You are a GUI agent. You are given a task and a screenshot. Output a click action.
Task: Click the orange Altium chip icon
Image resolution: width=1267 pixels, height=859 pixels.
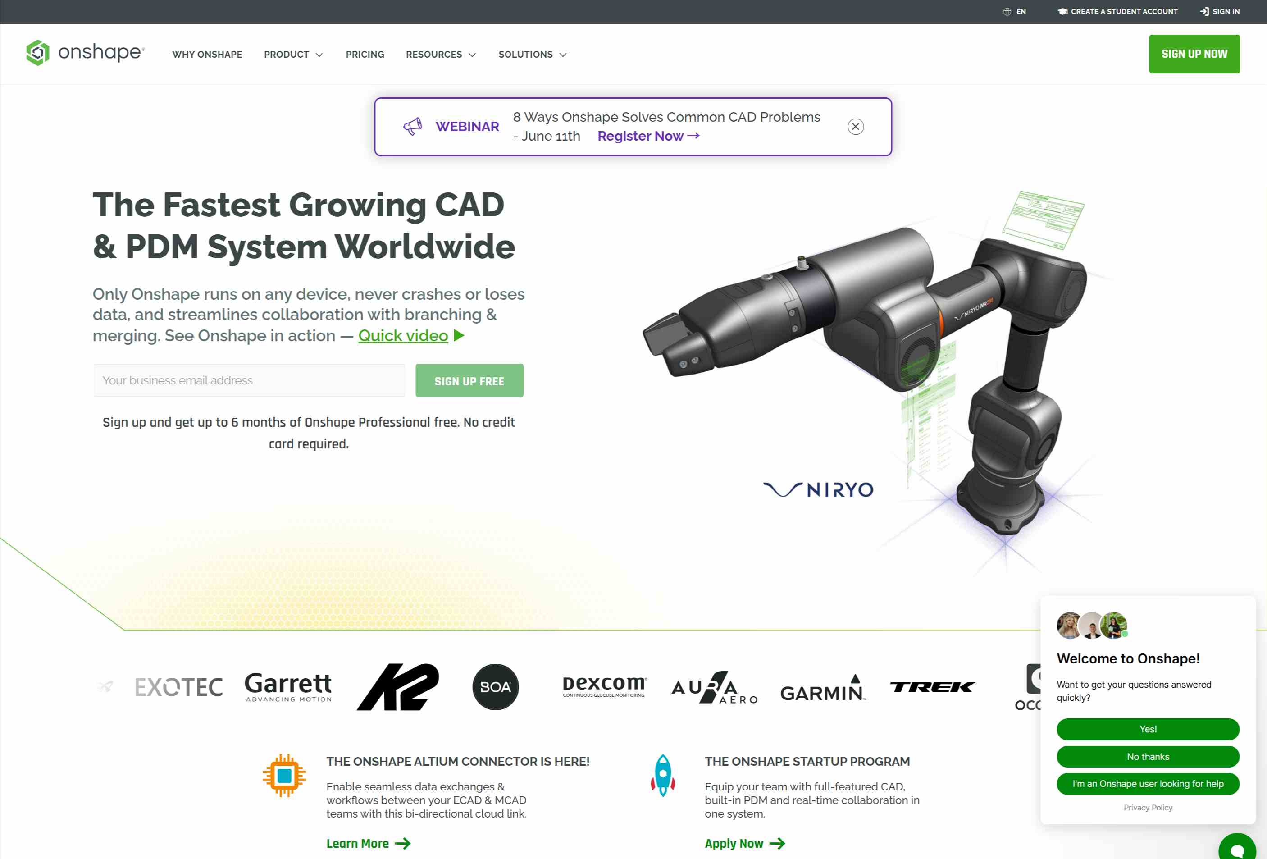tap(284, 775)
